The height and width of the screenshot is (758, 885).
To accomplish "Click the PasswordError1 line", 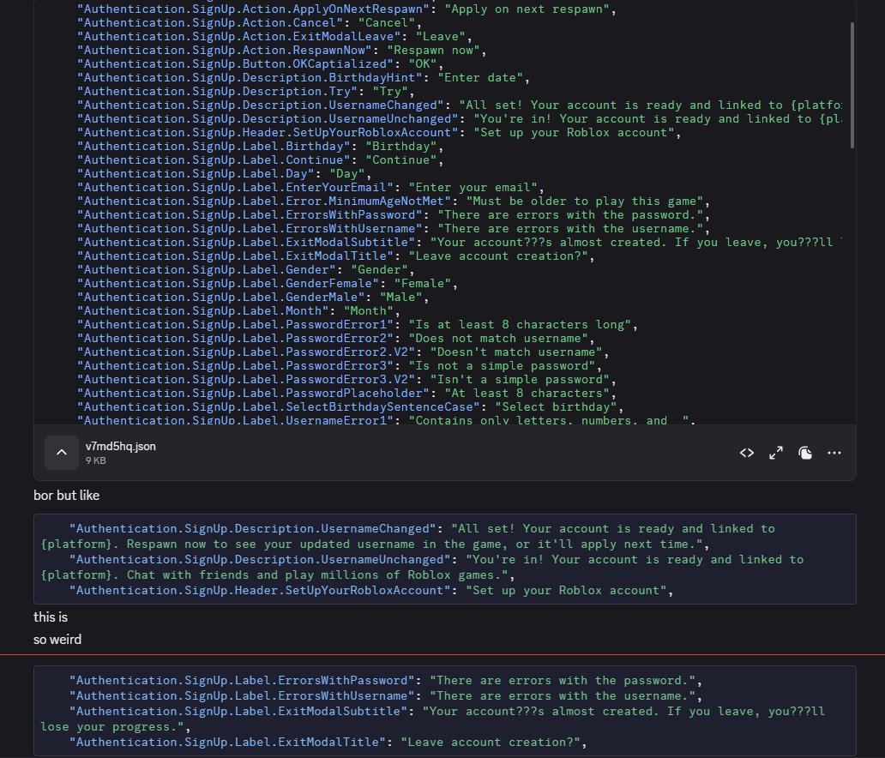I will pyautogui.click(x=358, y=324).
